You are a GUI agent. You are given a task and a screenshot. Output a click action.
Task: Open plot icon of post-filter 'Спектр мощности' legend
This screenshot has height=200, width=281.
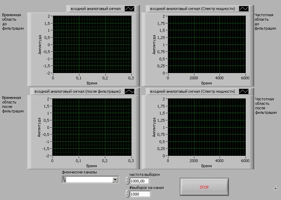[244, 91]
